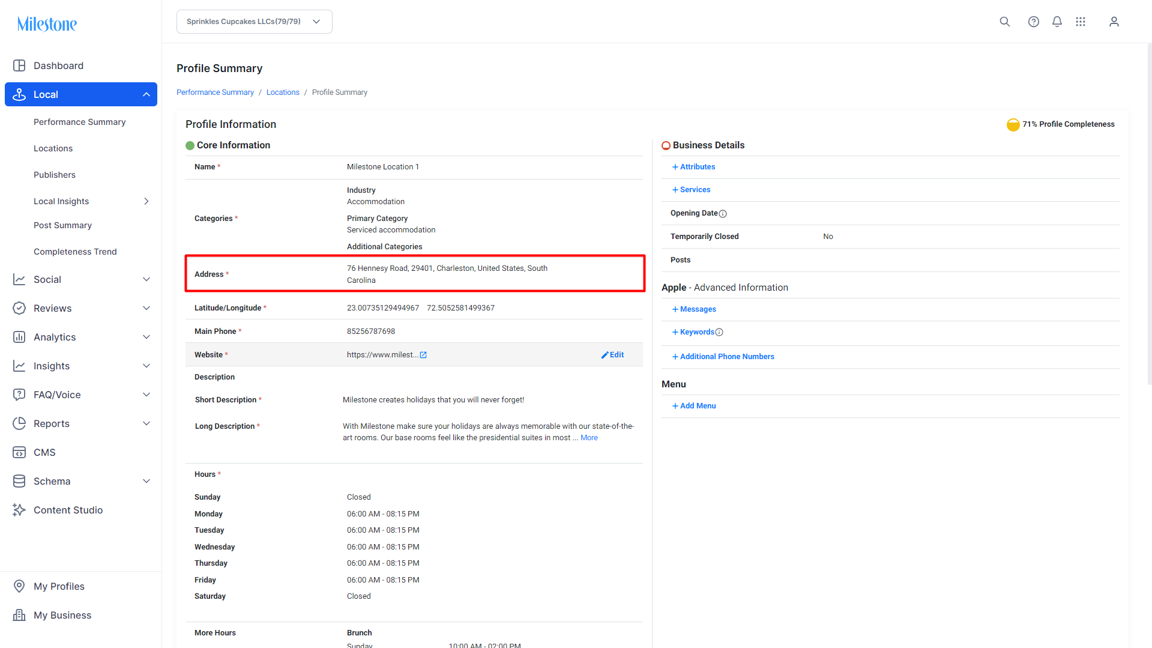Click the Temporarily Closed value No
This screenshot has width=1152, height=648.
point(828,237)
